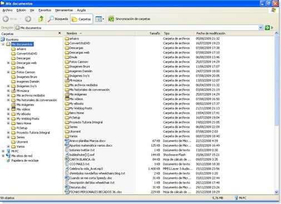The image size is (281, 204).
Task: Sort by Fecha de modificación header
Action: 210,33
